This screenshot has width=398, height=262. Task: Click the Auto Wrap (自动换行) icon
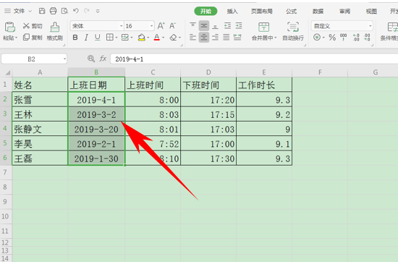[x=293, y=31]
